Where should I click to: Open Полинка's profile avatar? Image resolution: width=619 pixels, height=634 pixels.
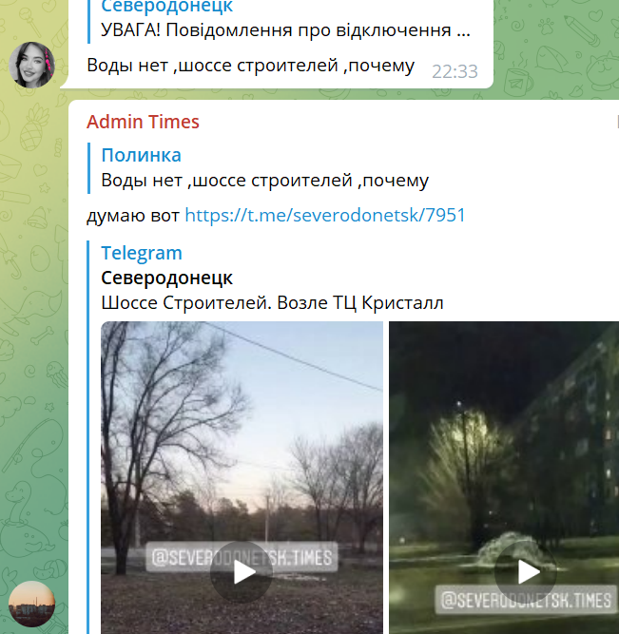point(31,65)
